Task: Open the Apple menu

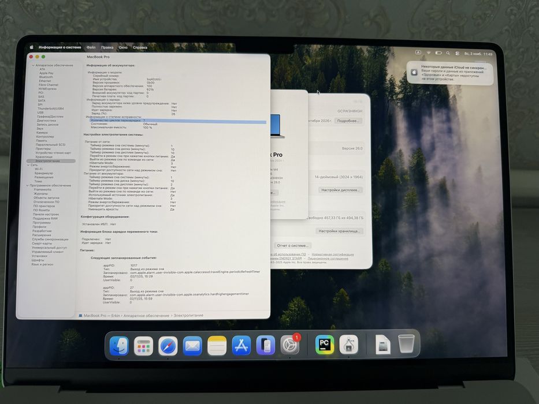Action: [x=31, y=47]
